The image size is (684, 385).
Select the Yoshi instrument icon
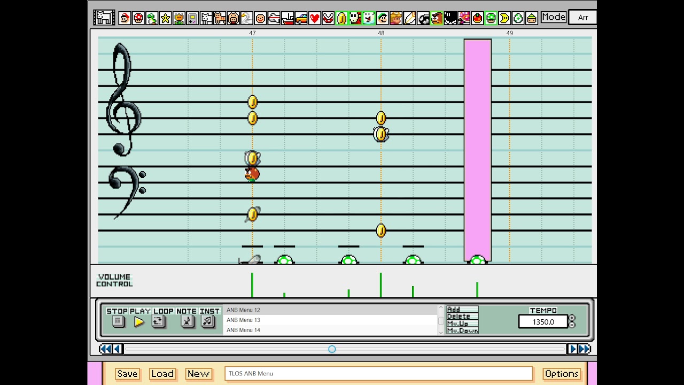click(x=152, y=18)
